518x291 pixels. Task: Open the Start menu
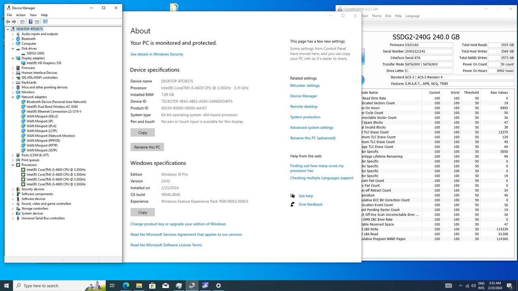pos(6,285)
